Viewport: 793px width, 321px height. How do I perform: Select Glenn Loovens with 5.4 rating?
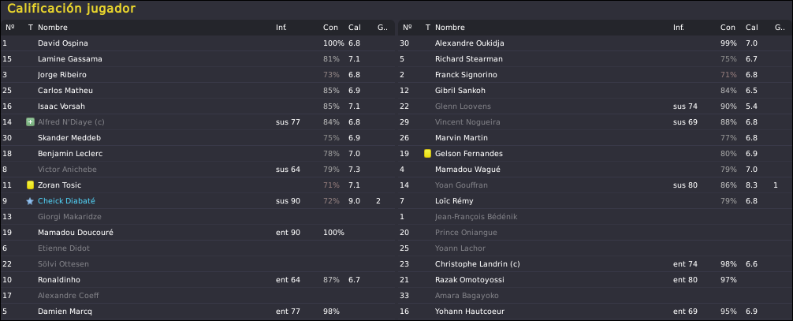(x=594, y=106)
